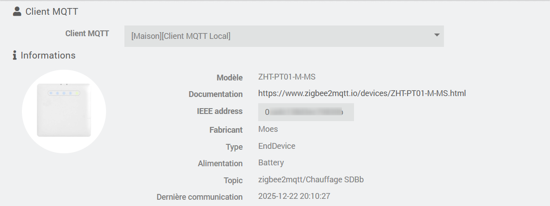
Task: Click the Documentation field label
Action: tap(215, 94)
